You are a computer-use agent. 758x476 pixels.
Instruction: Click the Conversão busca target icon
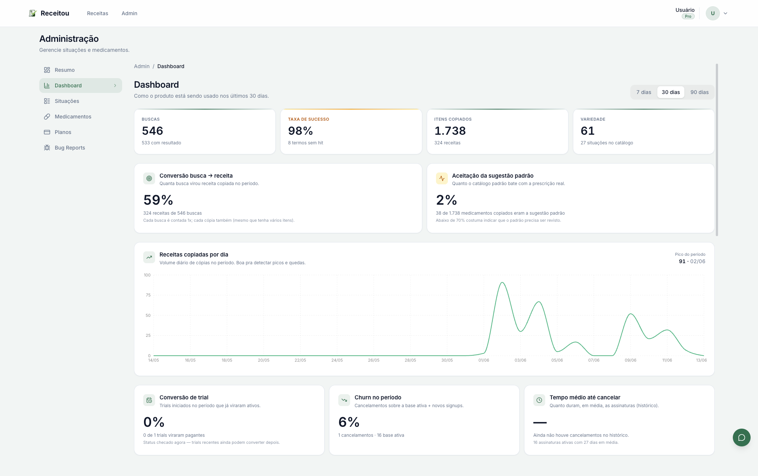(149, 178)
